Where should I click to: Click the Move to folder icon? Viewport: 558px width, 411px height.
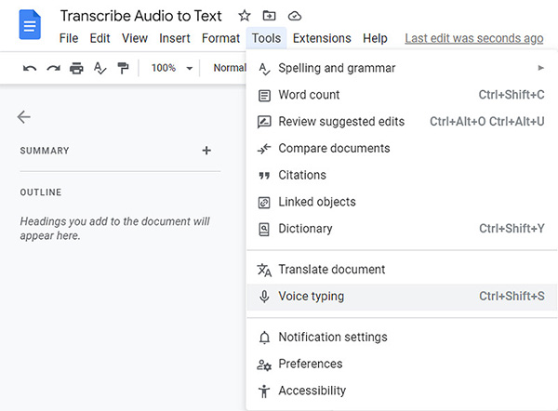click(x=269, y=16)
